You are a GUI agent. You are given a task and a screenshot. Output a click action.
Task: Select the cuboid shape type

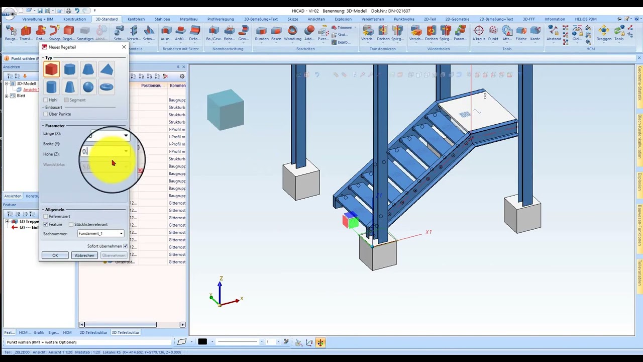coord(51,69)
